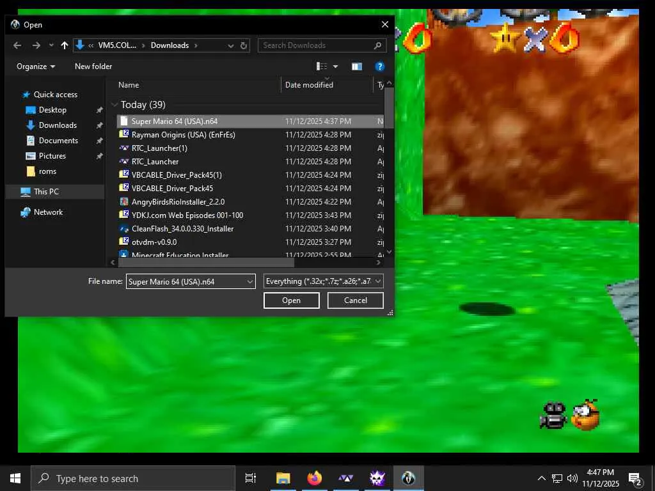Open the File name dropdown arrow
This screenshot has height=491, width=655.
250,281
